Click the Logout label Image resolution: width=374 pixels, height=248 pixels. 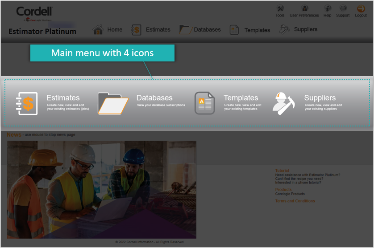pyautogui.click(x=361, y=16)
